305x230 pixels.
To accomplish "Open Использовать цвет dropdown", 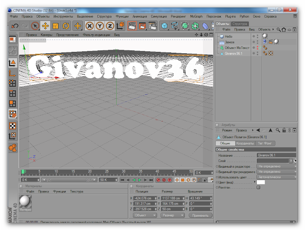I will (276, 177).
